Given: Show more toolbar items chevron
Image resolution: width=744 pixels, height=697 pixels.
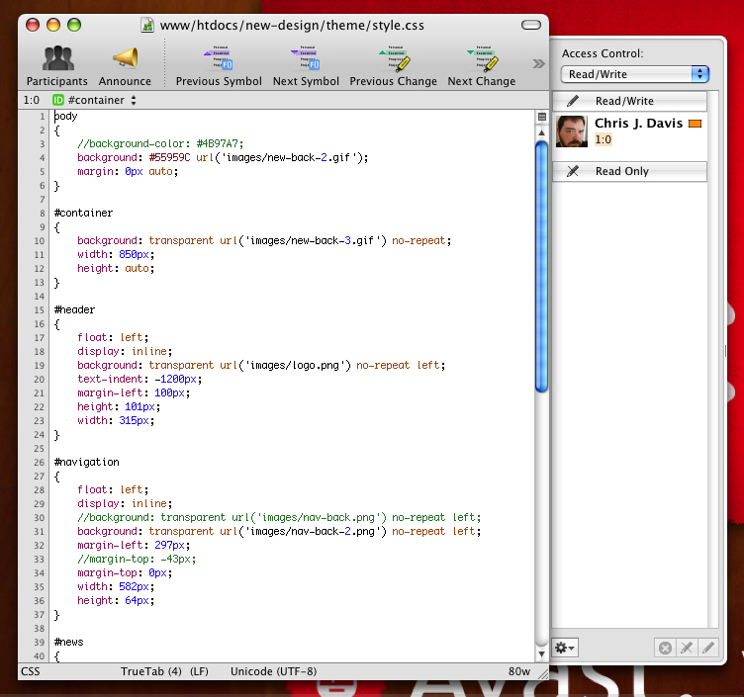Looking at the screenshot, I should [538, 64].
